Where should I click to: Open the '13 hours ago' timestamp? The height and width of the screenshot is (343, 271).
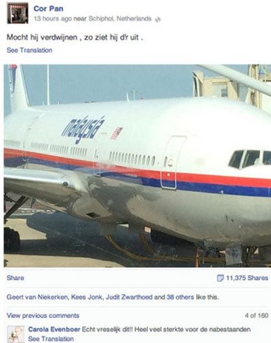click(x=53, y=18)
